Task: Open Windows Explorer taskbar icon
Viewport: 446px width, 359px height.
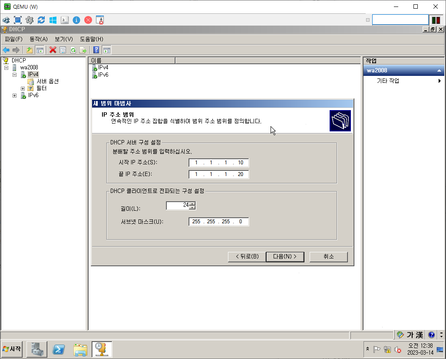Action: 80,349
